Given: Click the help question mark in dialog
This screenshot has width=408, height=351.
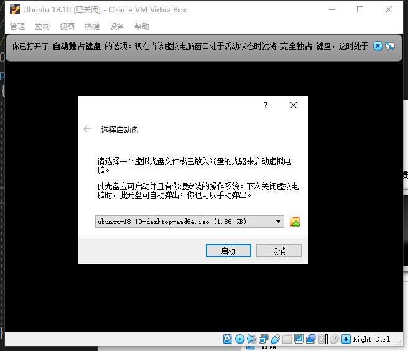Looking at the screenshot, I should click(x=266, y=105).
